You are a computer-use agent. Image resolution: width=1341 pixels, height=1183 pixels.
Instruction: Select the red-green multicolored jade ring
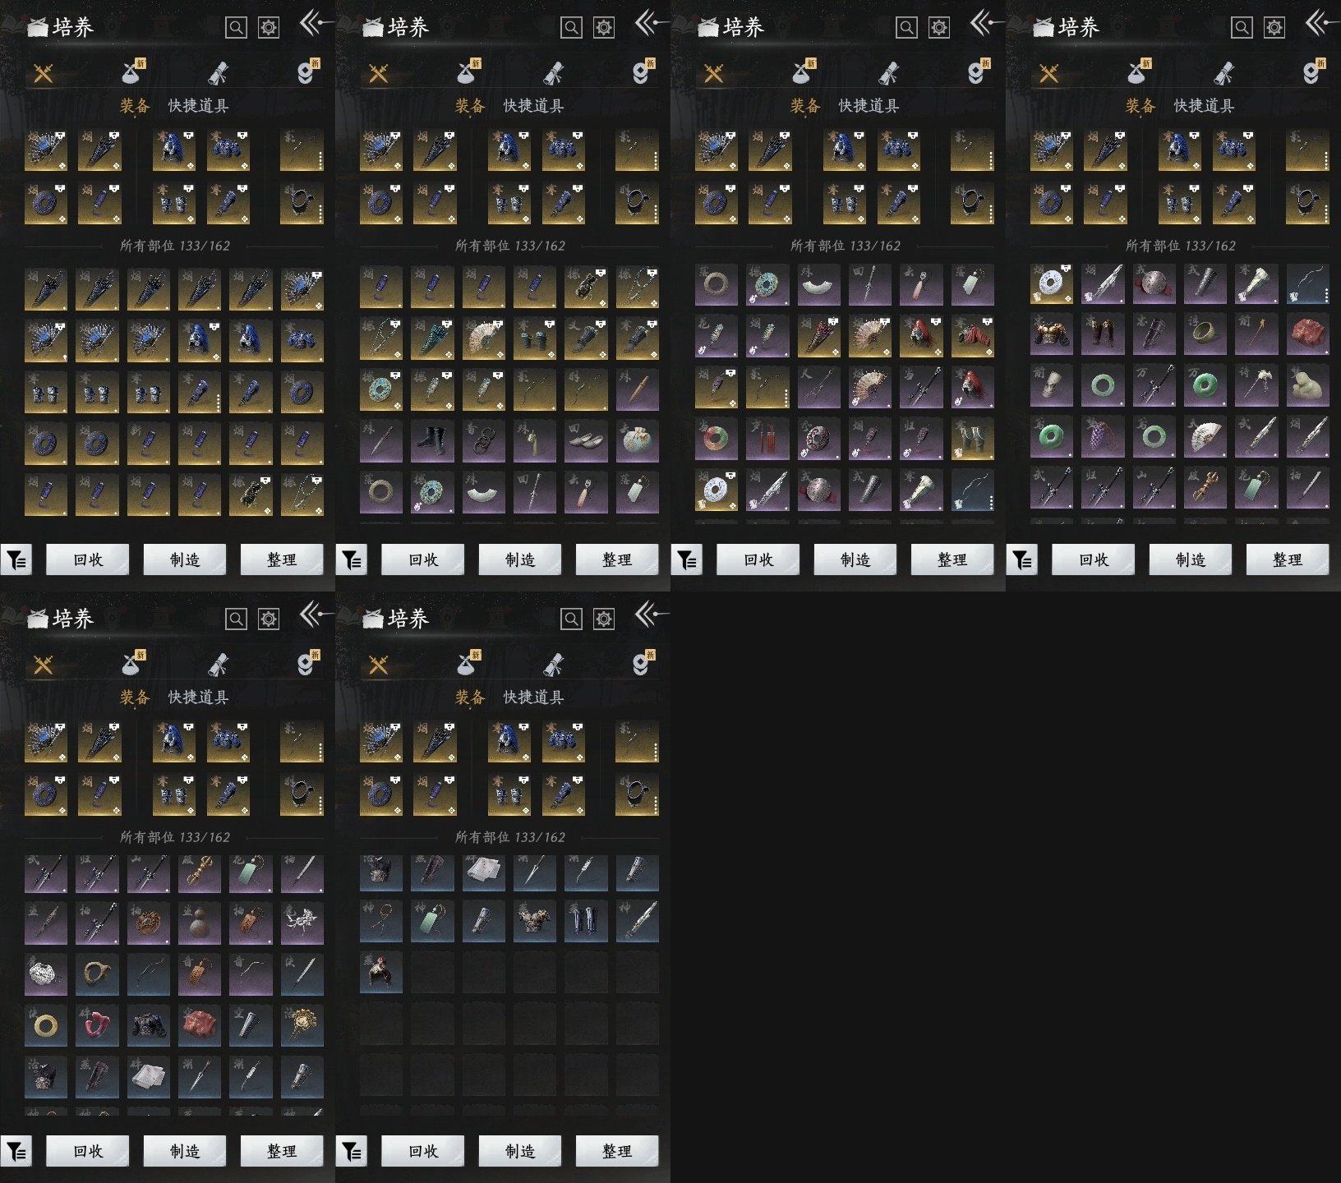tap(715, 439)
